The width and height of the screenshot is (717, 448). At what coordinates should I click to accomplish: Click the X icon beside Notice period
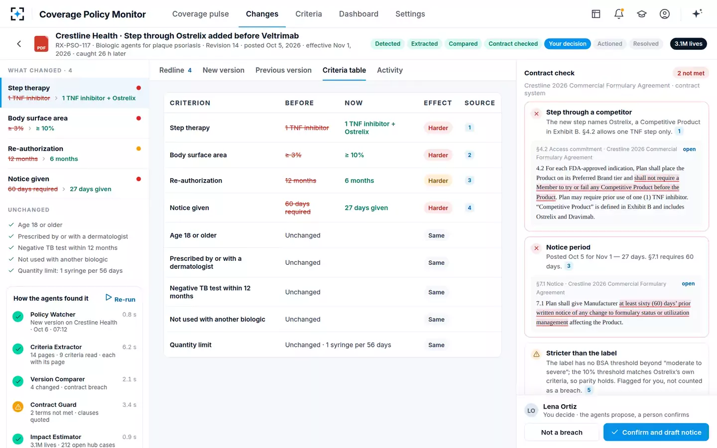[536, 248]
